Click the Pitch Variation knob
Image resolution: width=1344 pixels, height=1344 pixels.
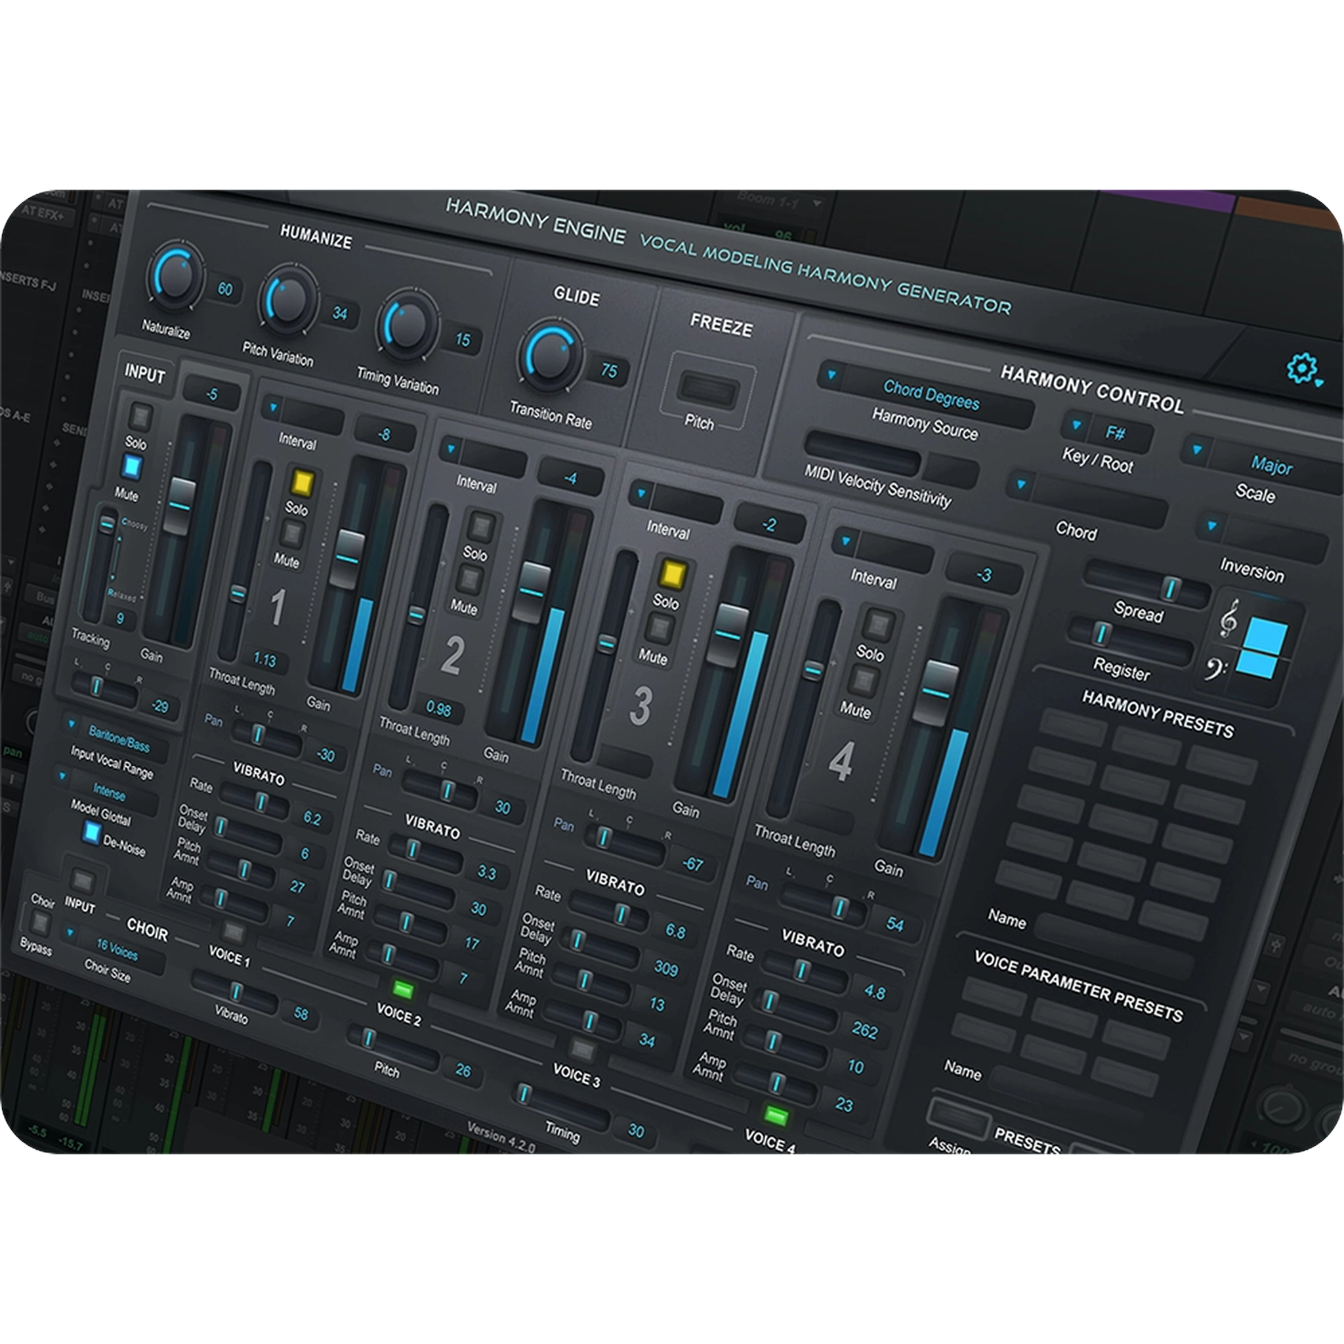pyautogui.click(x=288, y=300)
